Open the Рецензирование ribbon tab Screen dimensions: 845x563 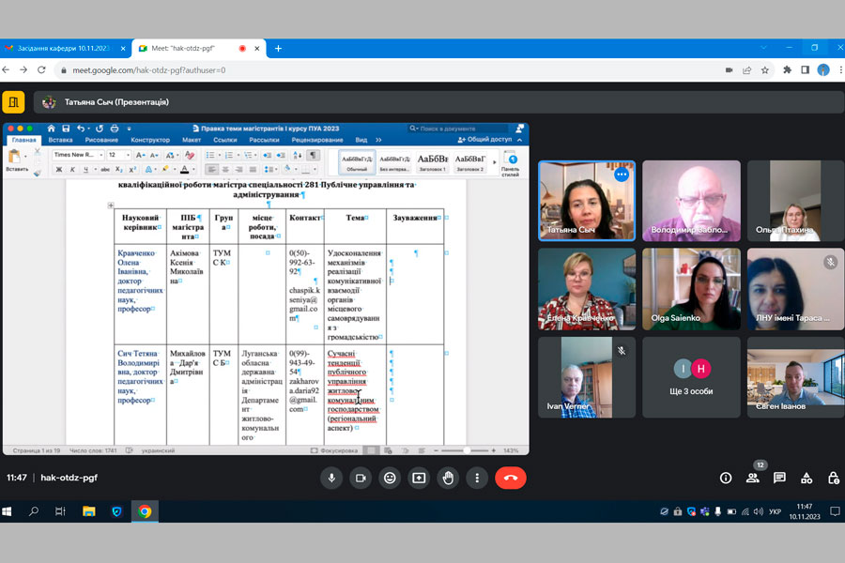click(x=317, y=140)
